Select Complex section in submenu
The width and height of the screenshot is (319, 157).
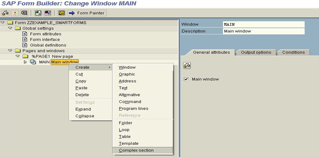point(143,151)
